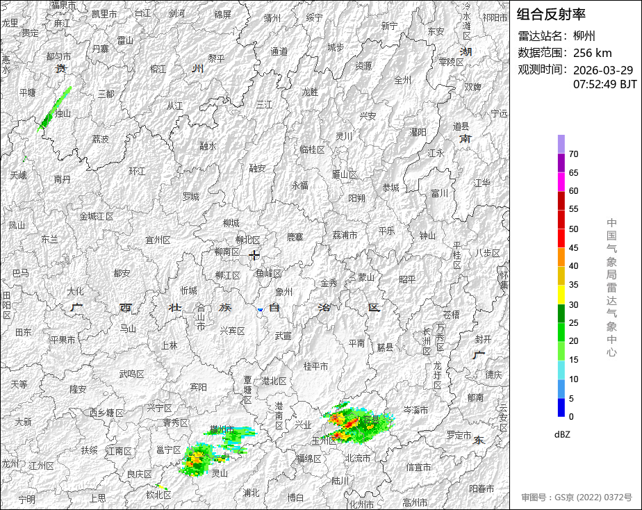Click the station name value 柳州
This screenshot has width=642, height=510.
[x=584, y=36]
